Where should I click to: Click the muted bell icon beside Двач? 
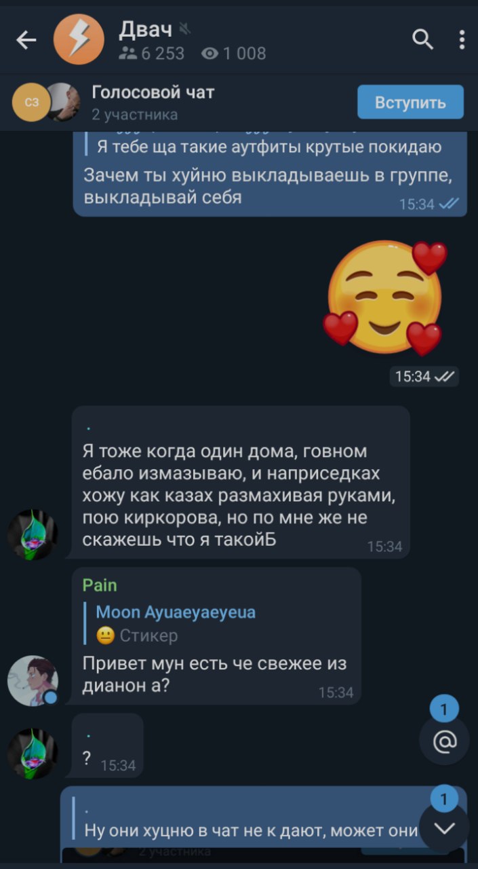[184, 29]
